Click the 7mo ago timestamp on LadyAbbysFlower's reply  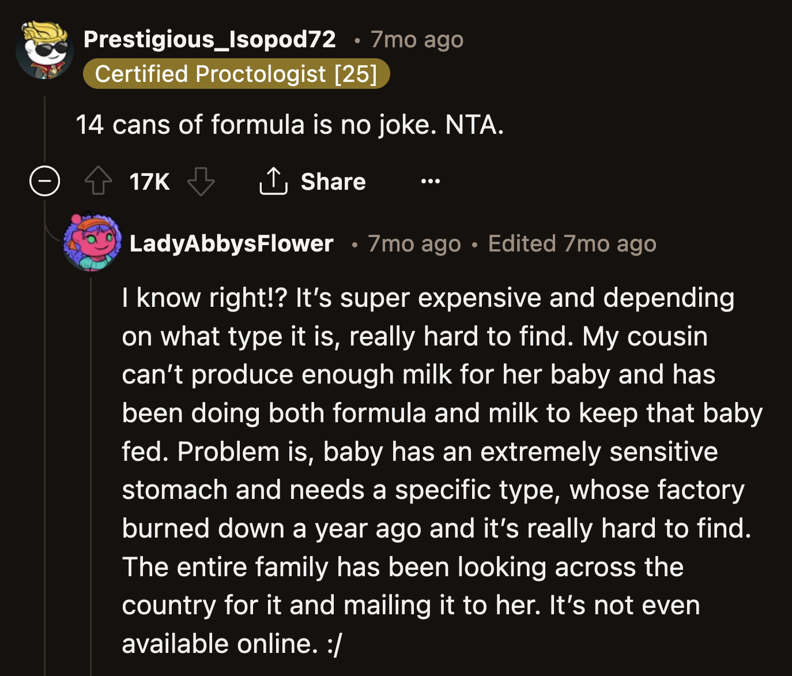click(414, 243)
